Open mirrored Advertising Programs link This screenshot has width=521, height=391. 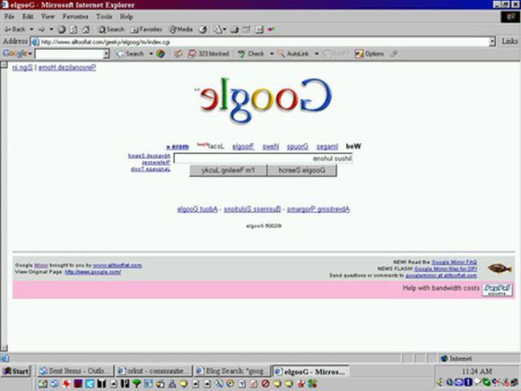point(318,209)
